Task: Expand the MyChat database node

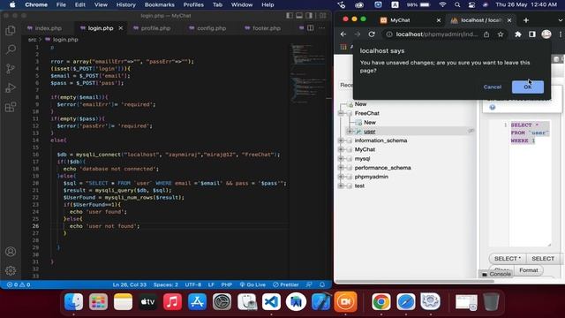Action: point(341,149)
